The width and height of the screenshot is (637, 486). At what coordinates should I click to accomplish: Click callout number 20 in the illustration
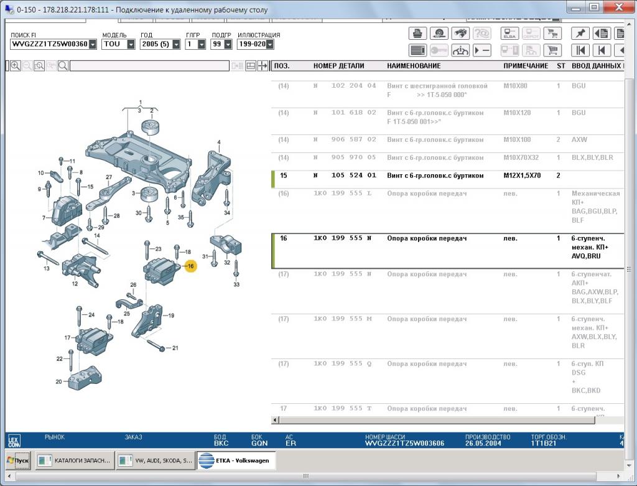tap(59, 381)
